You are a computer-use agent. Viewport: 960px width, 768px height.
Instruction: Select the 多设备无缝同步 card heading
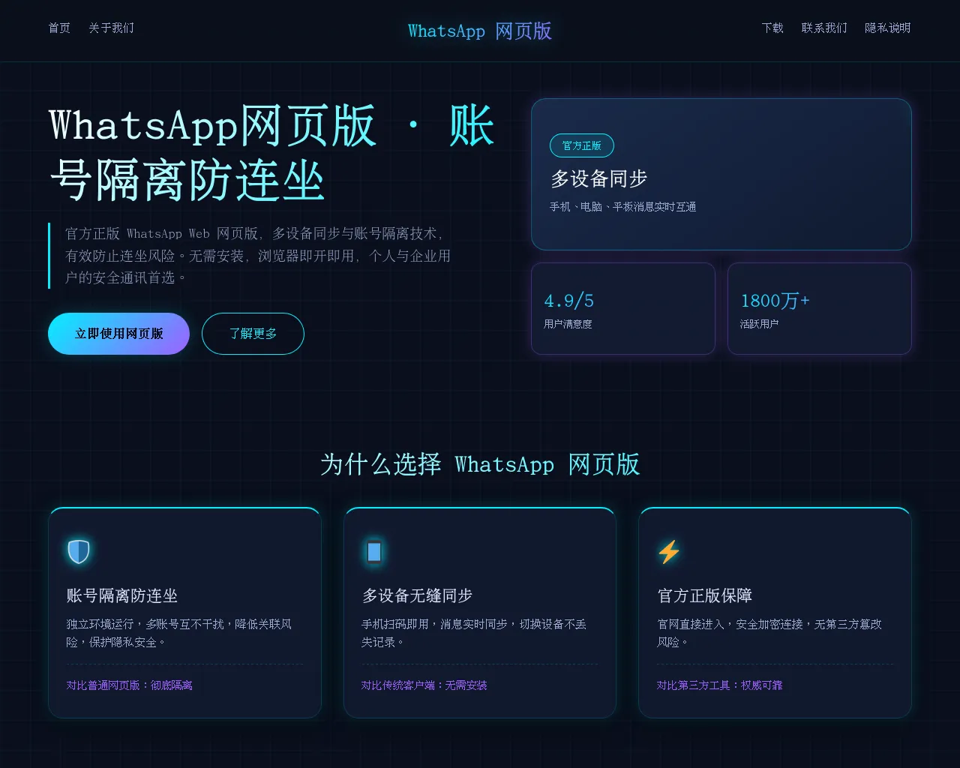pos(417,595)
